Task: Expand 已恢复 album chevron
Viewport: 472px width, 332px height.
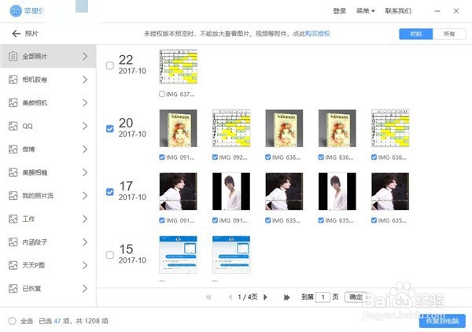Action: click(x=85, y=289)
